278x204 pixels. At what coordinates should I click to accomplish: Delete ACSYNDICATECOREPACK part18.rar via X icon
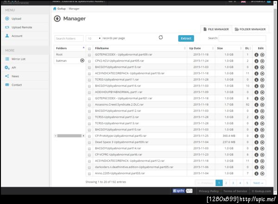pyautogui.click(x=262, y=73)
